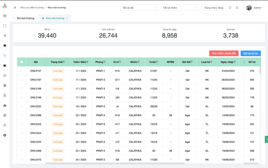Open the Tất cả lab dropdown
This screenshot has height=168, width=268.
tap(139, 8)
